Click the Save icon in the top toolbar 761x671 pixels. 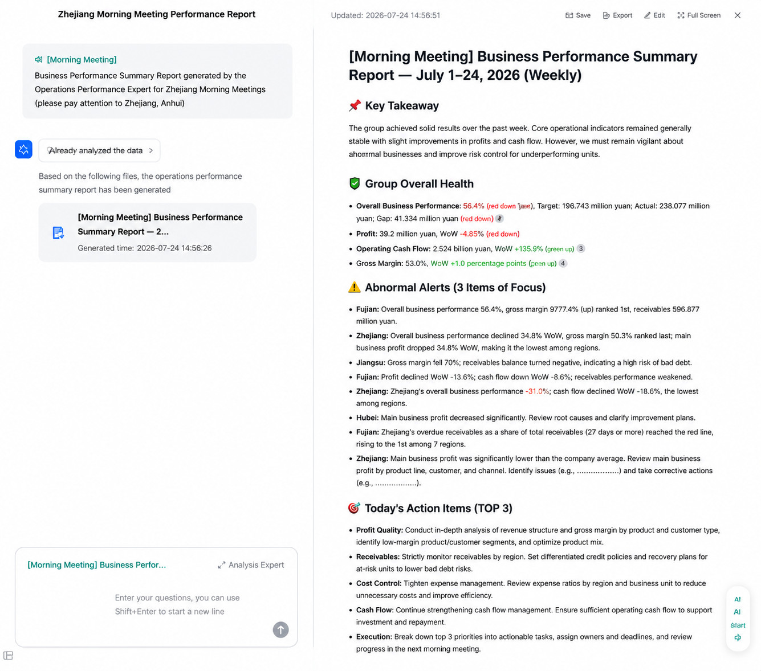click(x=569, y=15)
